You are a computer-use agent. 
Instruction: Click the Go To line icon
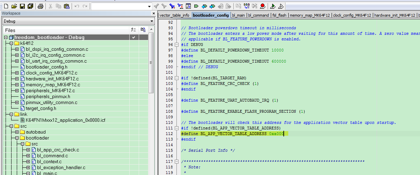[x=188, y=6]
